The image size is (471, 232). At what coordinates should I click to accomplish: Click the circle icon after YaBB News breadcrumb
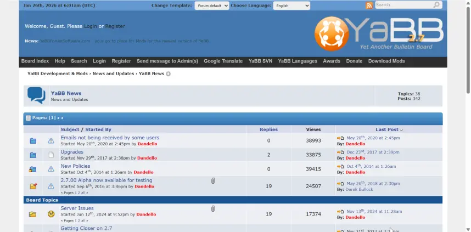(x=168, y=74)
